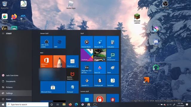191x107 pixels.
Task: Select the OBS Studio desktop shortcut
Action: (165, 5)
